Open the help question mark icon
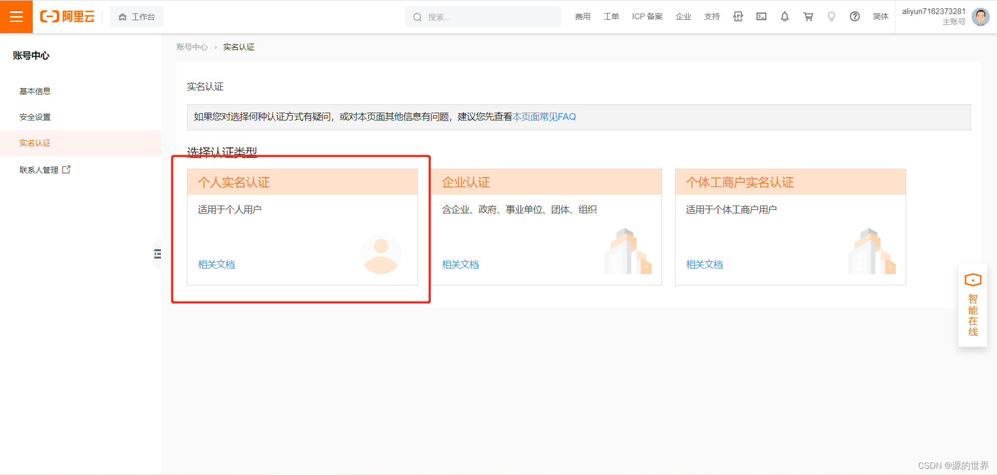 (855, 17)
